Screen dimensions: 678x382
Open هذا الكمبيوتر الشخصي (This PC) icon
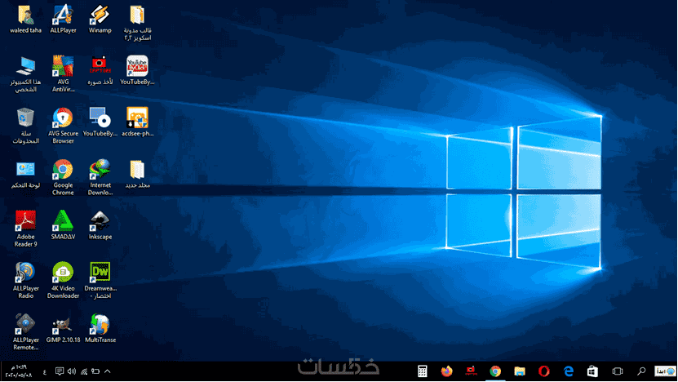25,74
